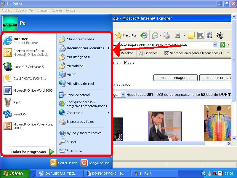The image size is (237, 178).
Task: Click the Kaspersky tray icon
Action: (214, 174)
